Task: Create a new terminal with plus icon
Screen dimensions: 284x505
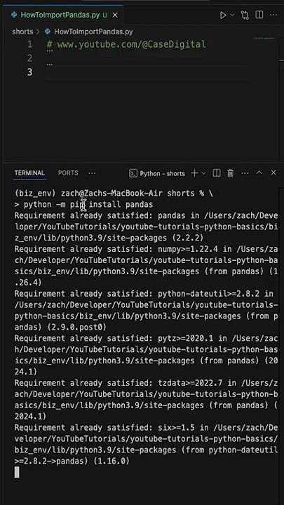Action: click(194, 173)
